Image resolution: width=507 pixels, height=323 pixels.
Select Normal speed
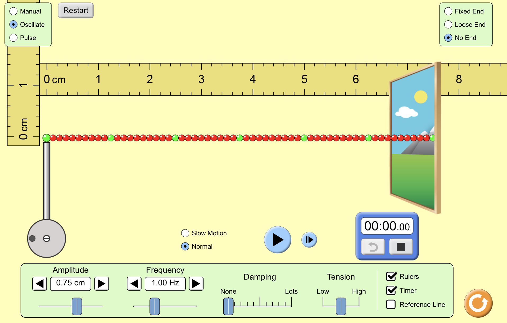(x=185, y=246)
